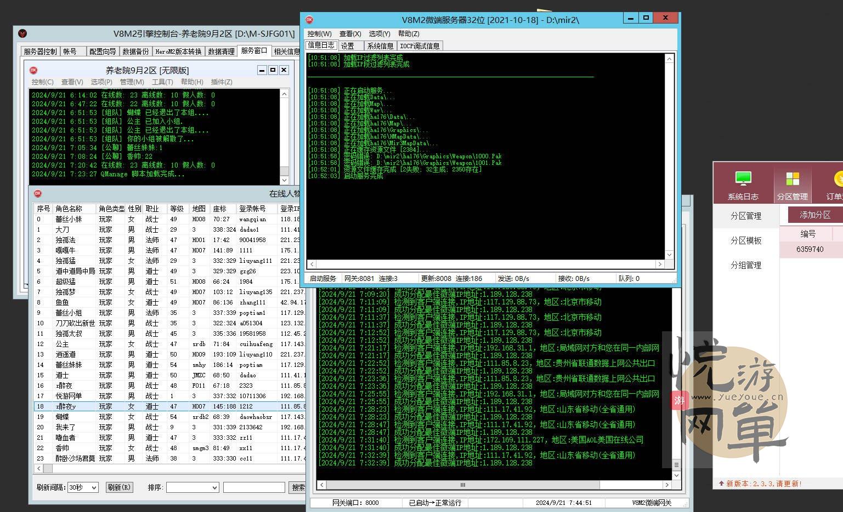Open the 管理(M) menu
The width and height of the screenshot is (843, 512).
coord(132,82)
